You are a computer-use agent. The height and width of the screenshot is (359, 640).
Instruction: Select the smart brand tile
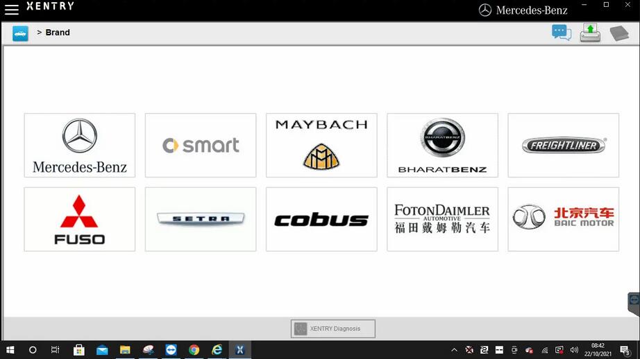201,146
